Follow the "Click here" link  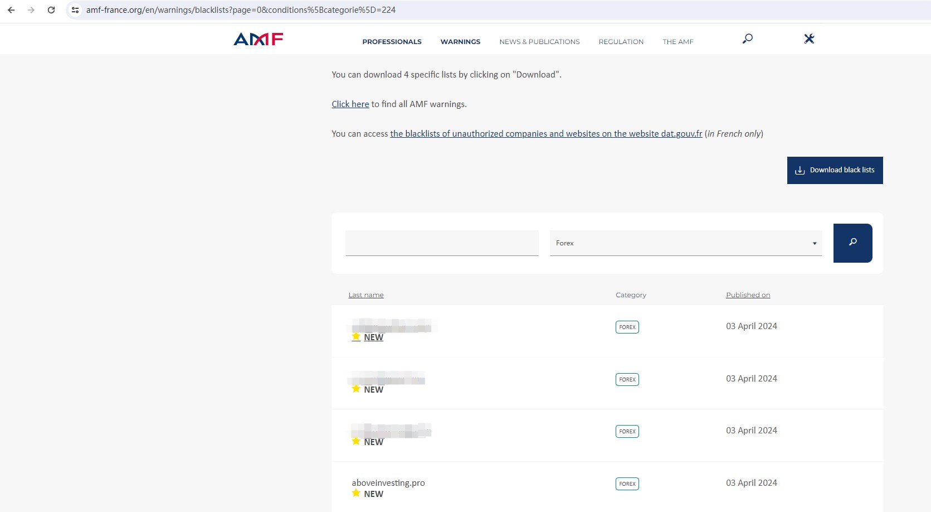pyautogui.click(x=350, y=104)
